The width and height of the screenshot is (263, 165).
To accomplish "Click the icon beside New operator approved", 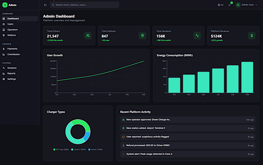I will tap(123, 120).
